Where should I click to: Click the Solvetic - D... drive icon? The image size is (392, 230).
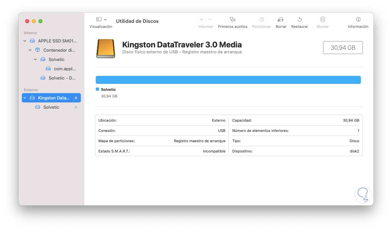tap(43, 78)
